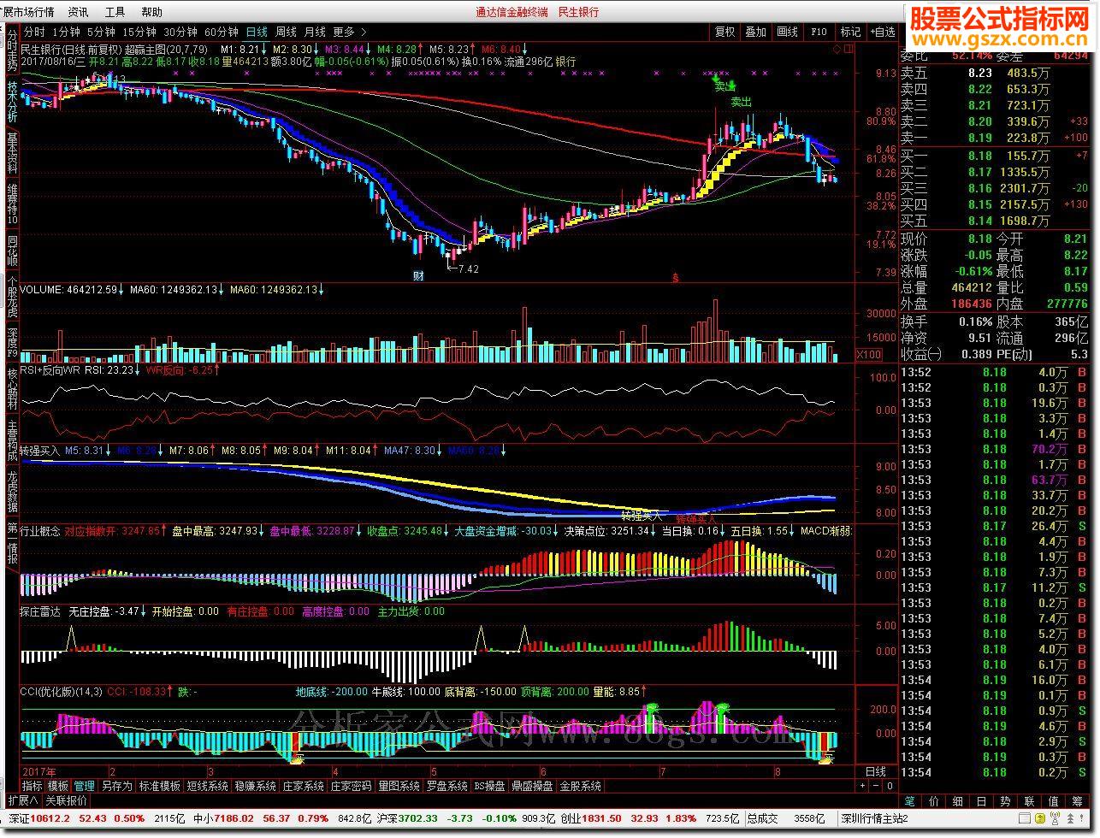Screen dimensions: 1100x838
Task: Open the 探庄雷达 indicator header
Action: pos(39,611)
